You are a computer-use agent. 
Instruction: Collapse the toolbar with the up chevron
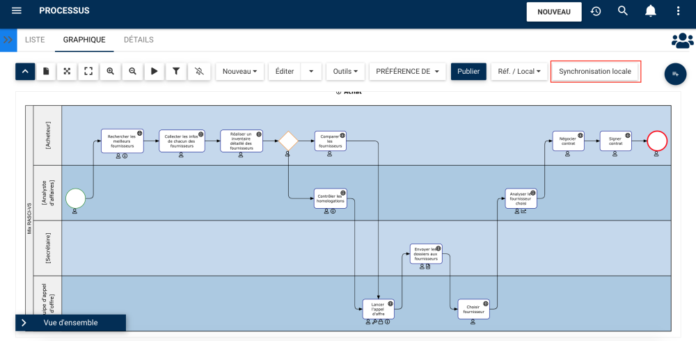click(x=25, y=71)
